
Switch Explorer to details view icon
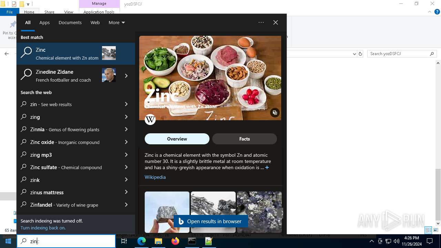point(428,230)
